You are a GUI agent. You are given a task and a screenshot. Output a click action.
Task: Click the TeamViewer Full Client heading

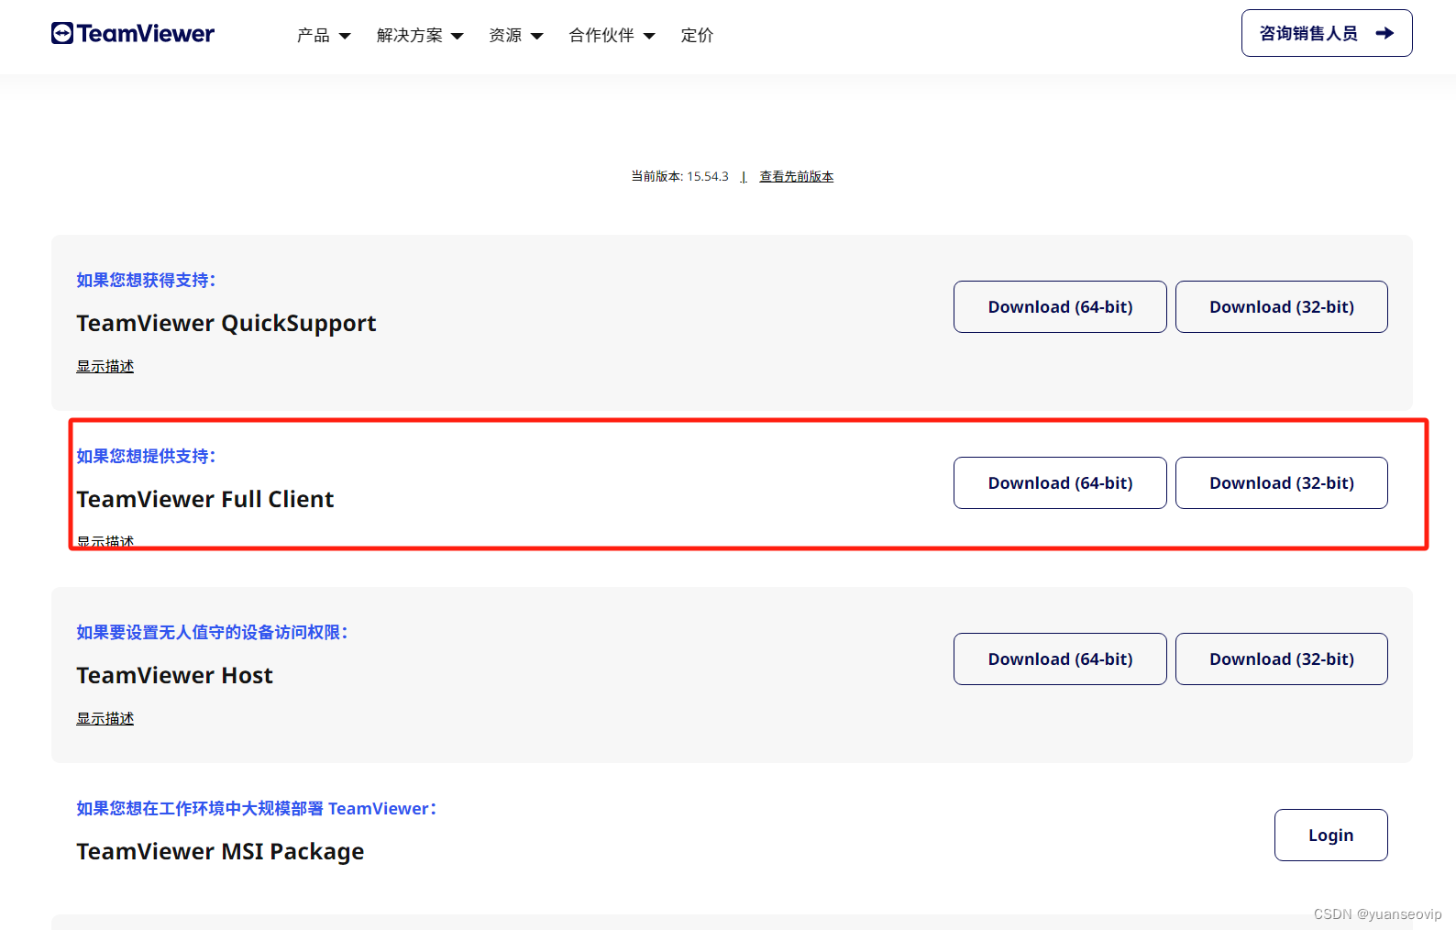click(x=205, y=500)
